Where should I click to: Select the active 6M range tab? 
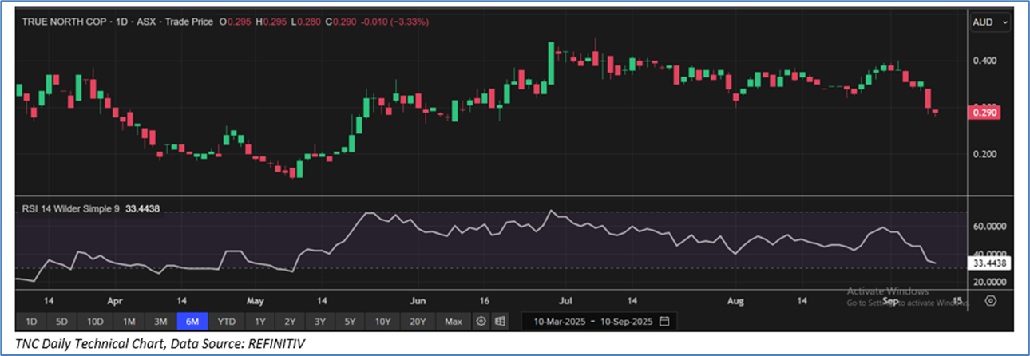pyautogui.click(x=192, y=322)
